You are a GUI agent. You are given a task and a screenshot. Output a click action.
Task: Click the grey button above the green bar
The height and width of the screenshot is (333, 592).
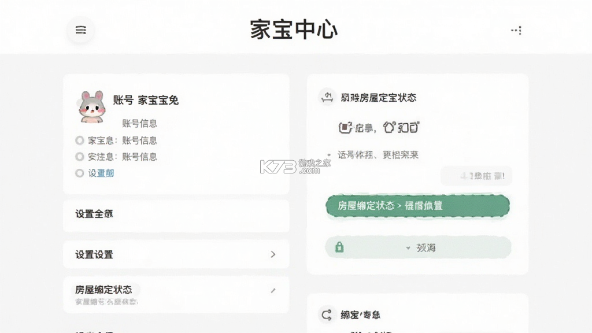click(476, 176)
